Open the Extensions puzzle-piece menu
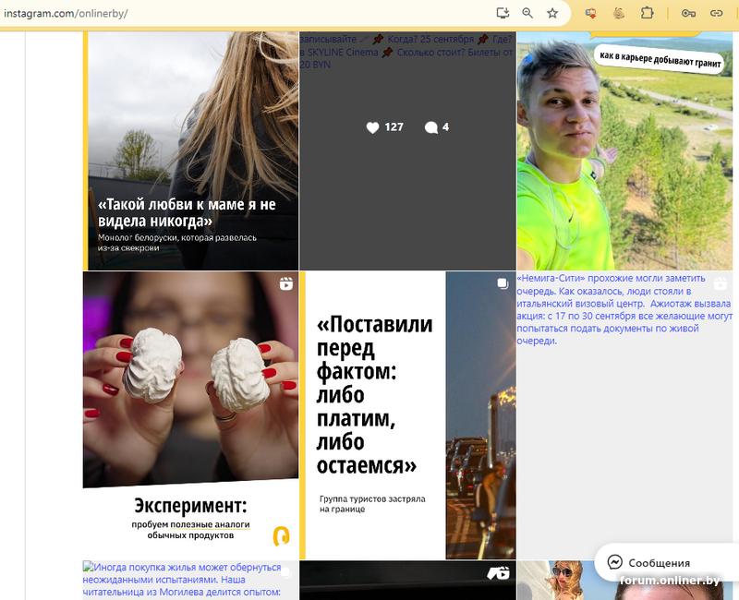This screenshot has width=739, height=600. tap(648, 13)
